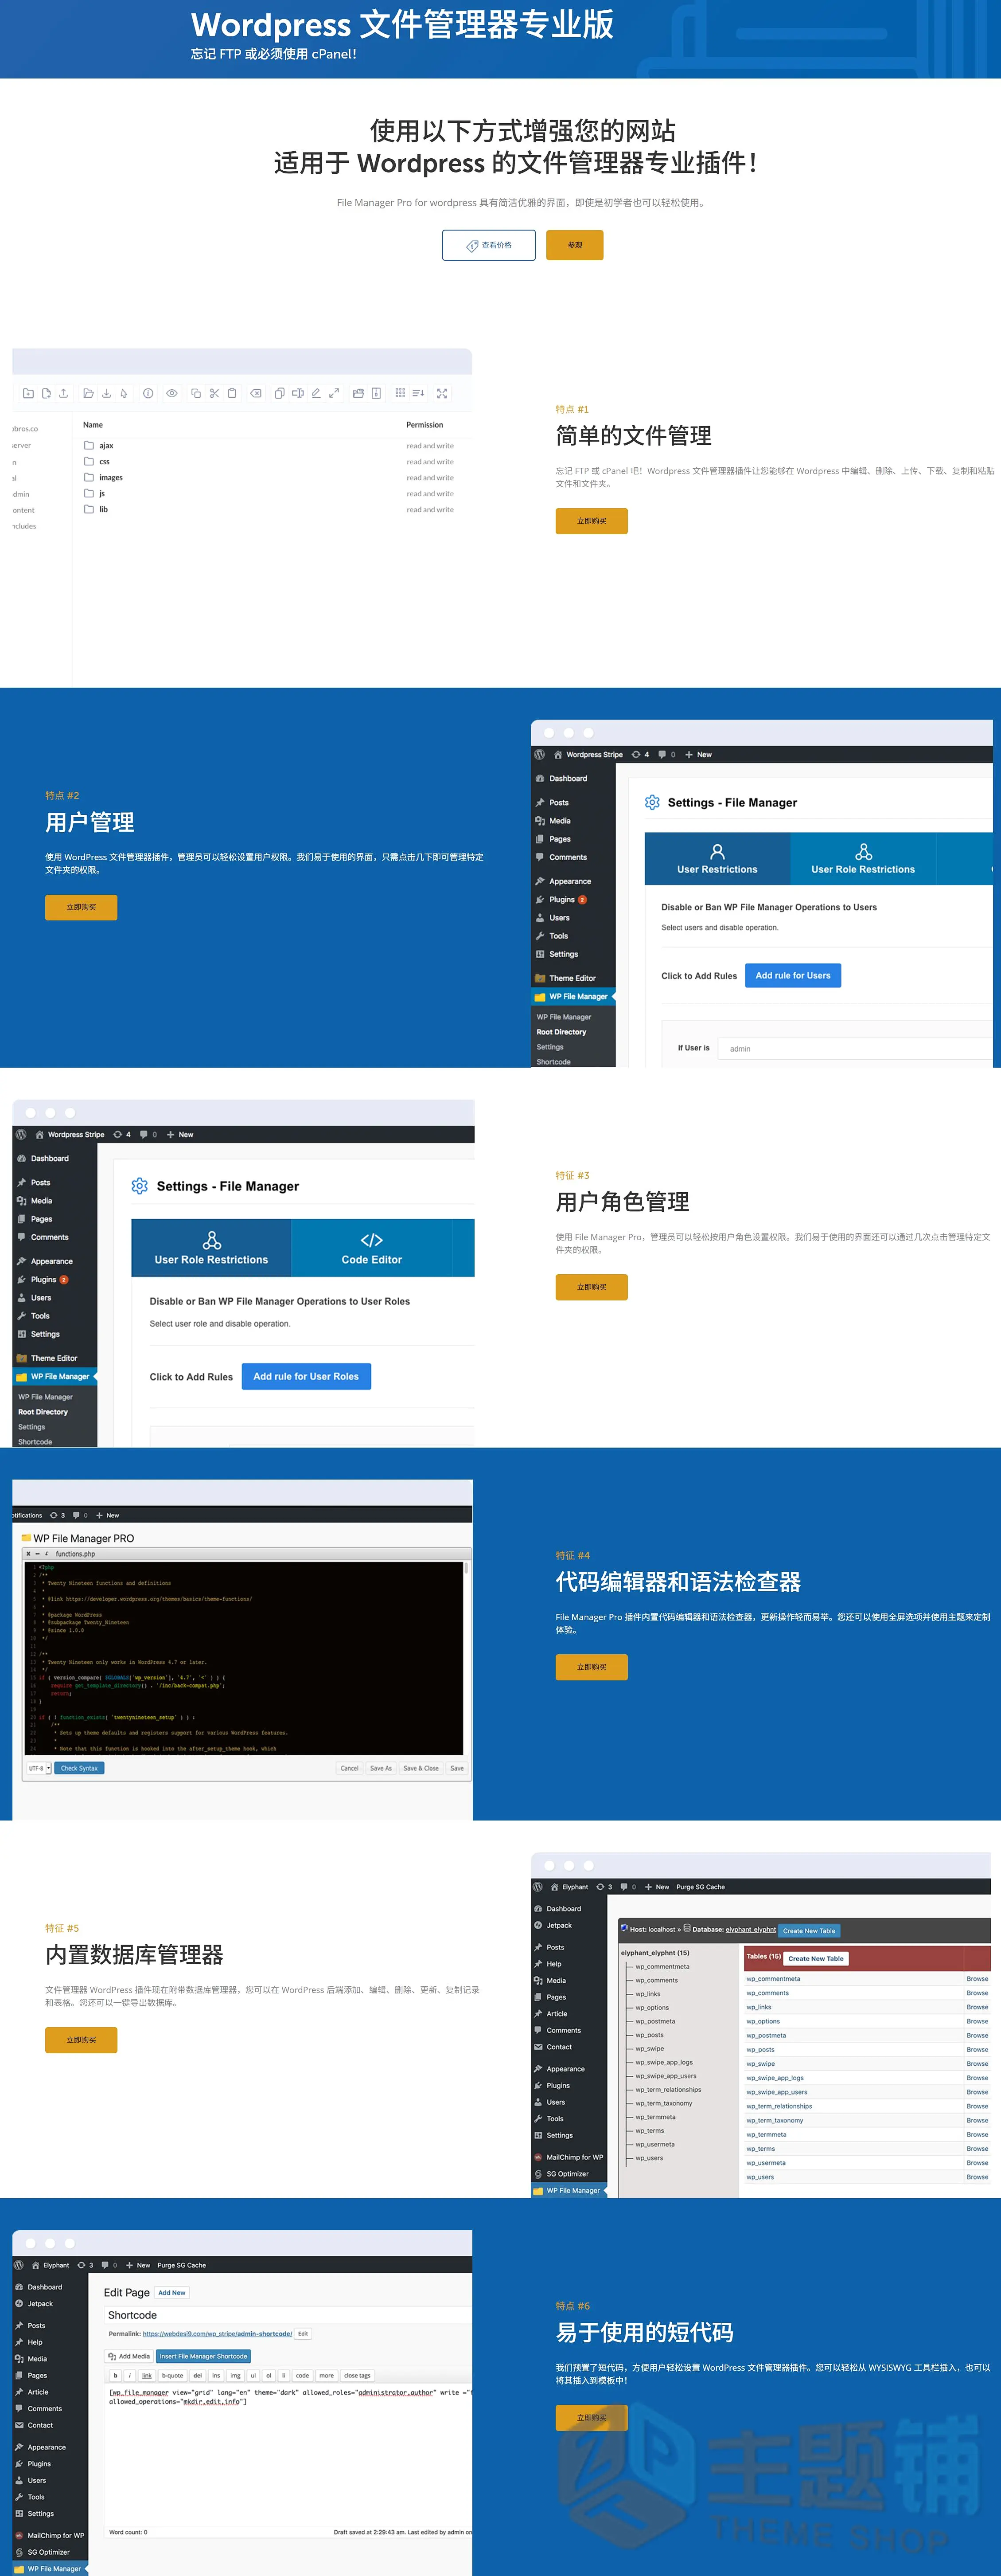Image resolution: width=1001 pixels, height=2576 pixels.
Task: Click the lib folder icon
Action: tap(89, 509)
